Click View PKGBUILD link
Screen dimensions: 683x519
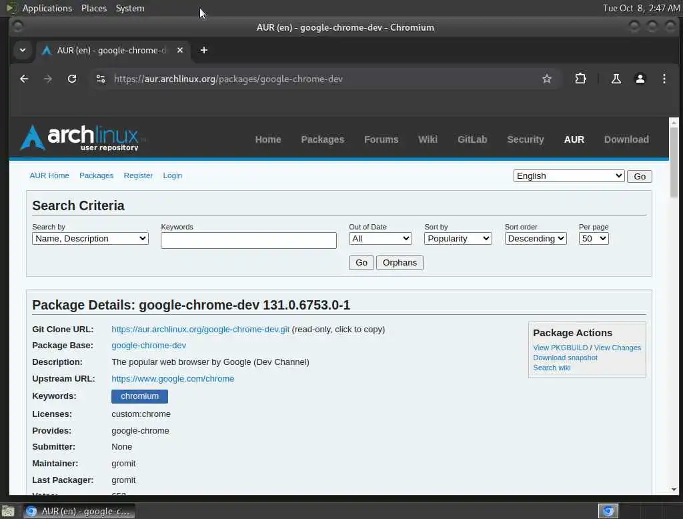(560, 348)
